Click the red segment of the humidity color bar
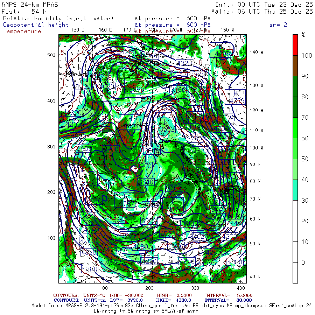The image size is (315, 315). 295,45
